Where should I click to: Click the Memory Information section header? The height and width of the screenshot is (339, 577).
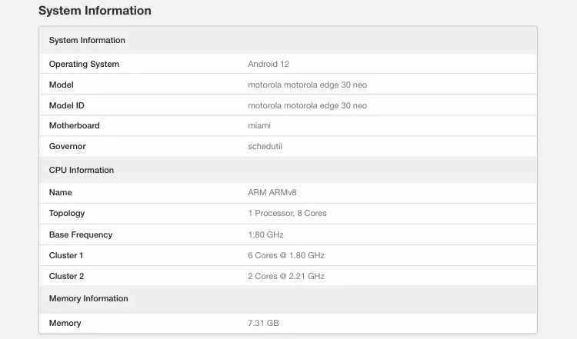click(88, 298)
